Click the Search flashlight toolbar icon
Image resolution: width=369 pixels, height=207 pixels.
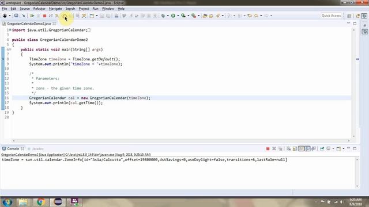218,16
